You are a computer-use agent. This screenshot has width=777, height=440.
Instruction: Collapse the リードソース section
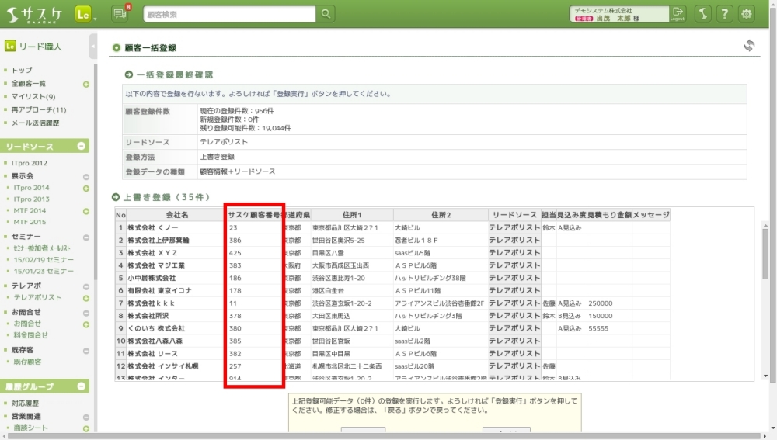tap(82, 147)
